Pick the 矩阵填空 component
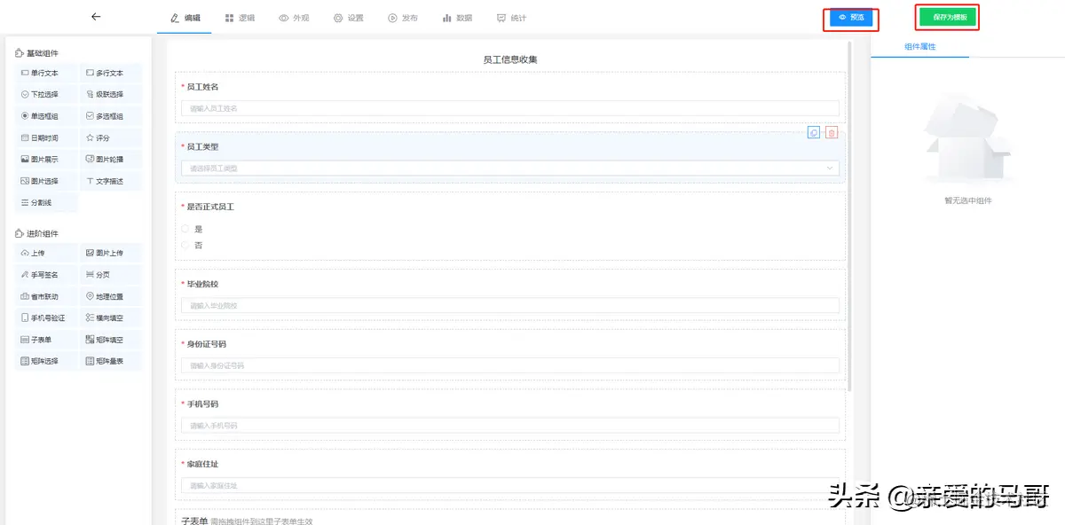This screenshot has width=1065, height=525. coord(111,340)
